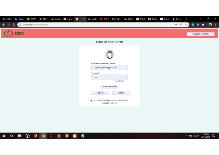Open the Chrome three-dot menu
Screen dimensions: 219x155
[216, 24]
